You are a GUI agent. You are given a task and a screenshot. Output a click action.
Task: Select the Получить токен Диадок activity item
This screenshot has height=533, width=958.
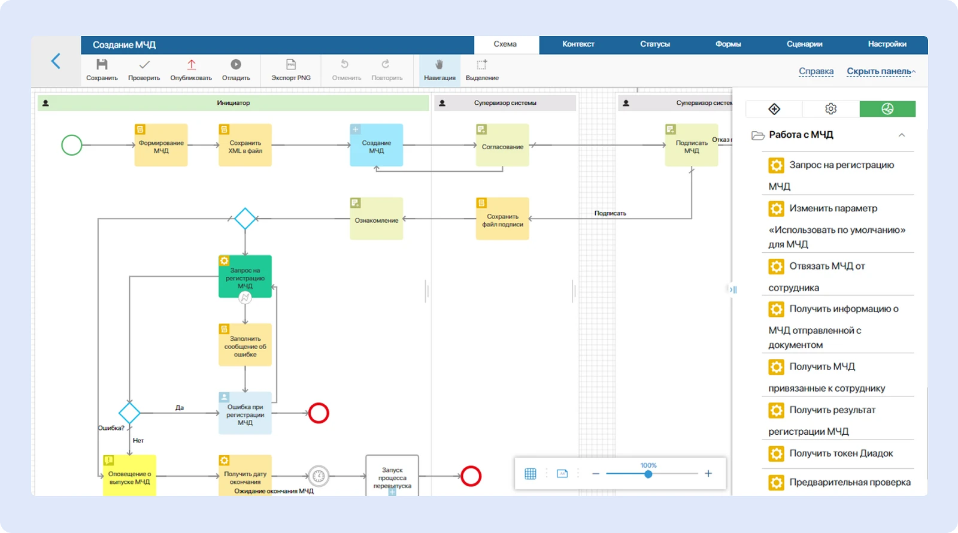[x=841, y=453]
